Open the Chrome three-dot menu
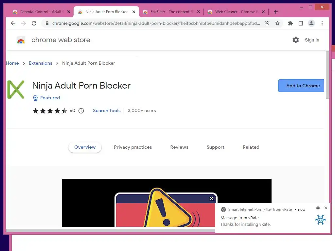This screenshot has height=251, width=335. tap(322, 23)
